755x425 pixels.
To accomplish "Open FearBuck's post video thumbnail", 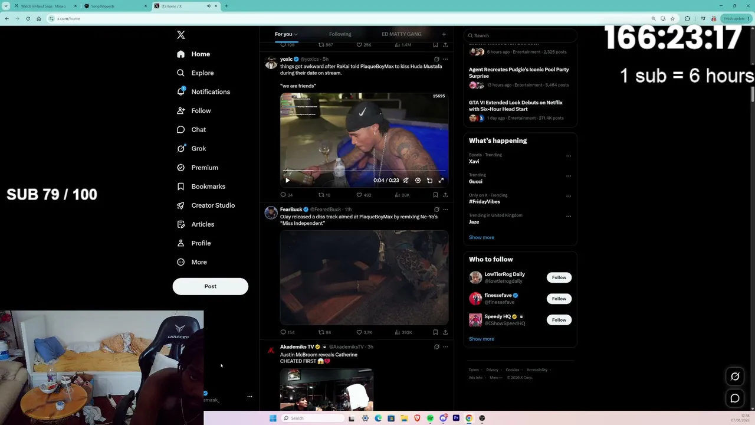I will 364,277.
